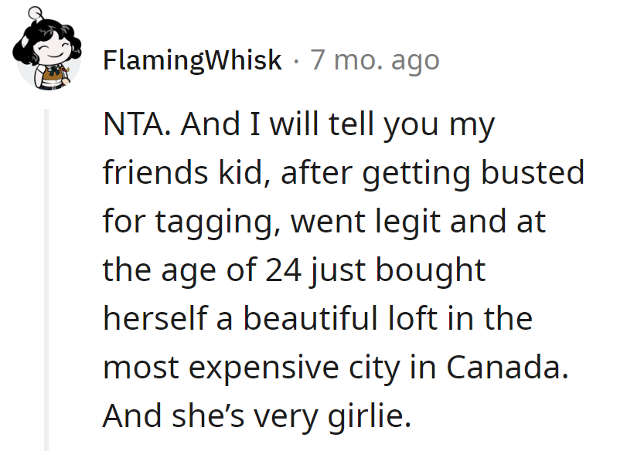Click the "7 mo. ago" timestamp
Viewport: 627px width, 451px height.
(375, 60)
